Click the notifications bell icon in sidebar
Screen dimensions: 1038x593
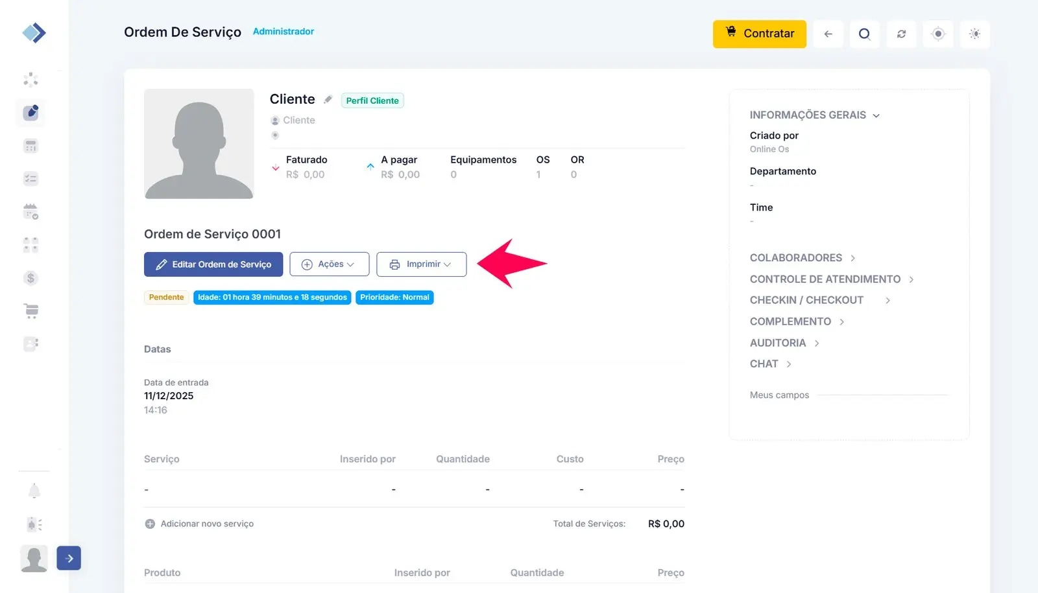(34, 491)
